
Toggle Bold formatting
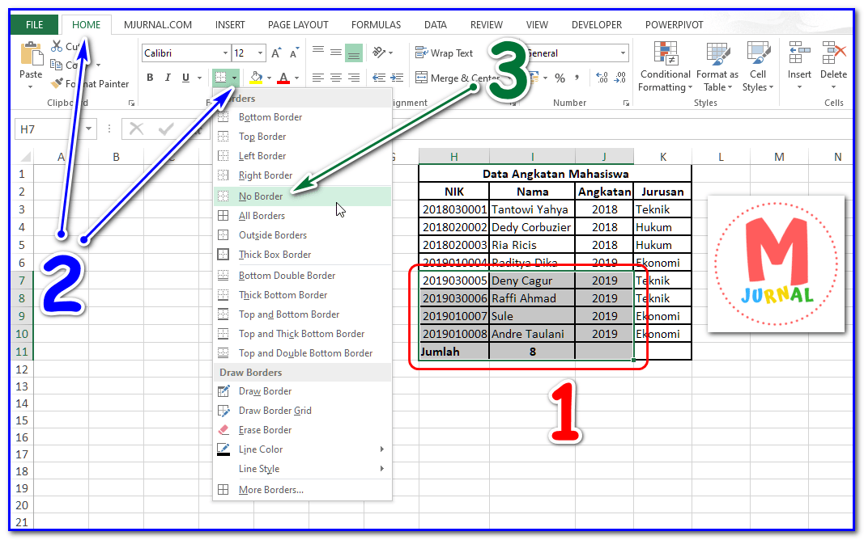(x=150, y=78)
